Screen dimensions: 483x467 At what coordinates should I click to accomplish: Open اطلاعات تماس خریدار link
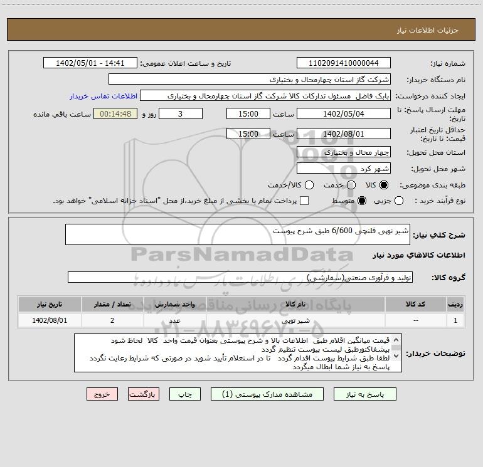click(x=103, y=96)
